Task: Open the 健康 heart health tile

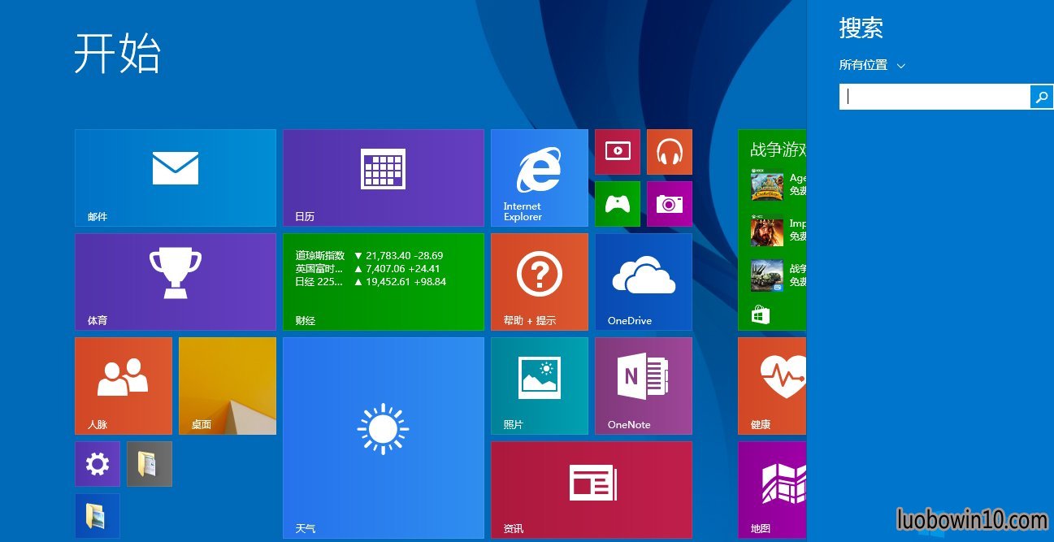Action: pos(772,386)
